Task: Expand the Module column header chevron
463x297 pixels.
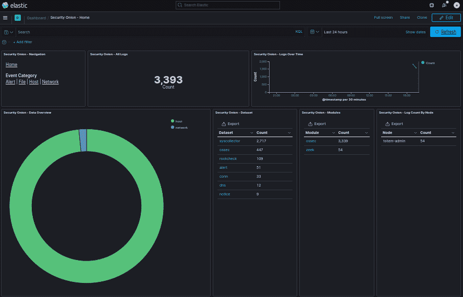Action: 333,133
